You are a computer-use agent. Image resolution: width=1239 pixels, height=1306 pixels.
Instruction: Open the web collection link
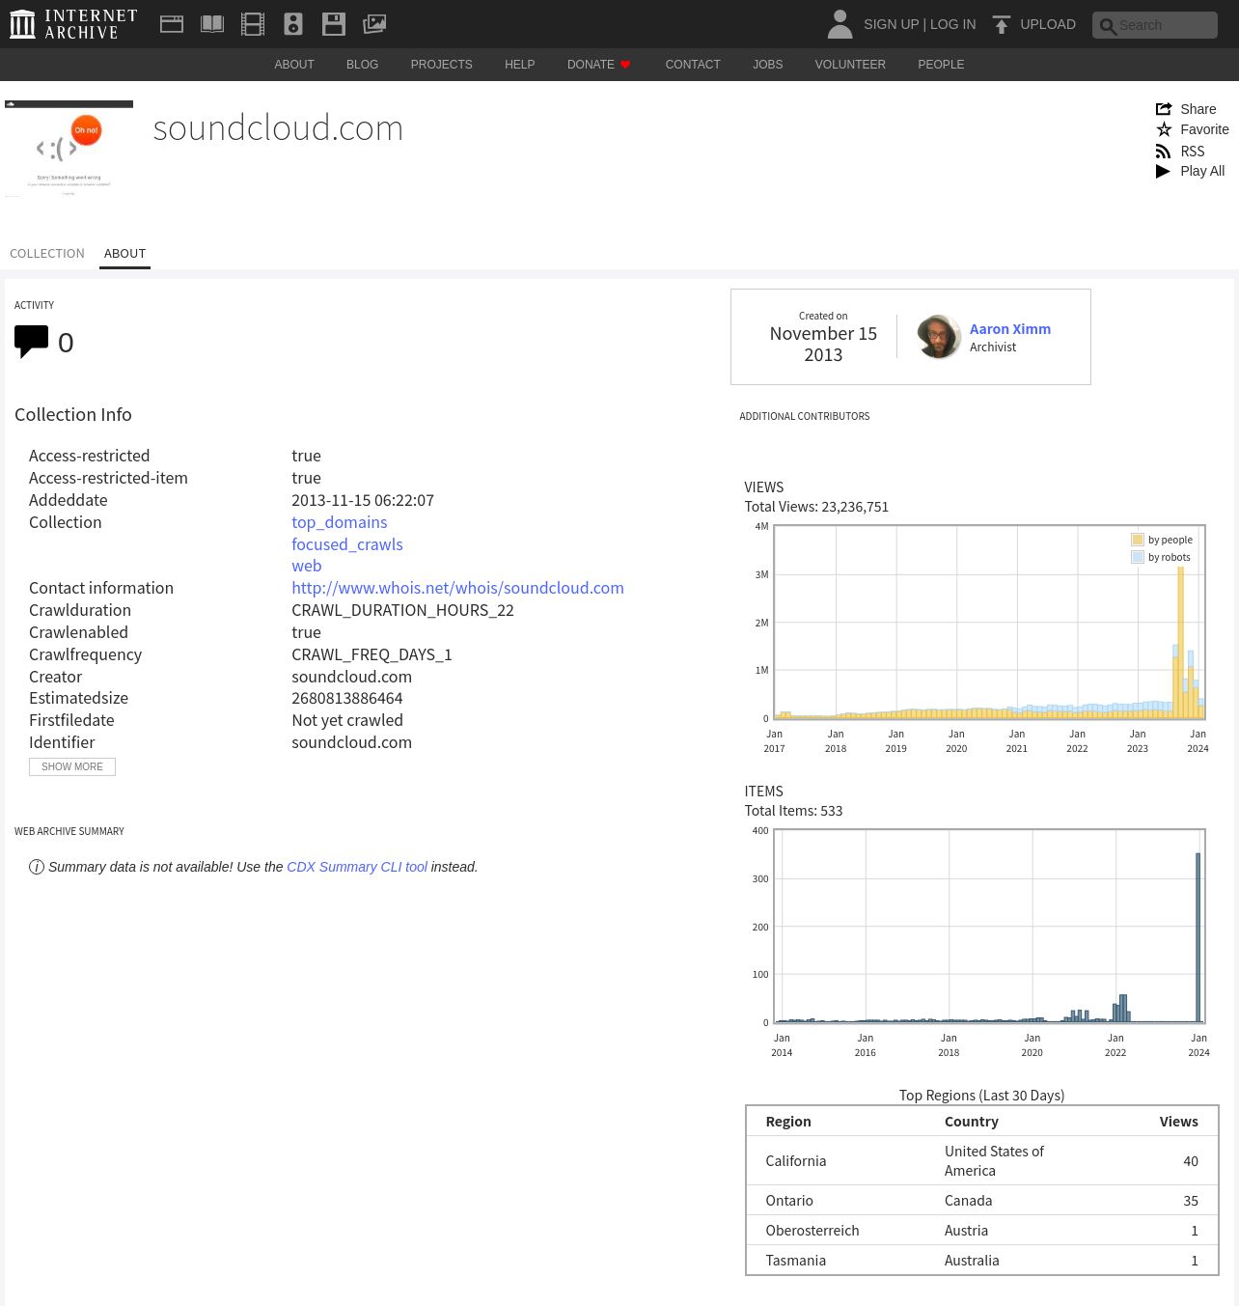coord(307,566)
